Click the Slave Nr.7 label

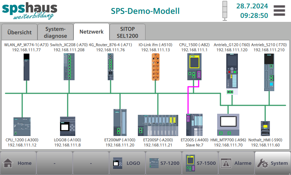[x=195, y=145]
